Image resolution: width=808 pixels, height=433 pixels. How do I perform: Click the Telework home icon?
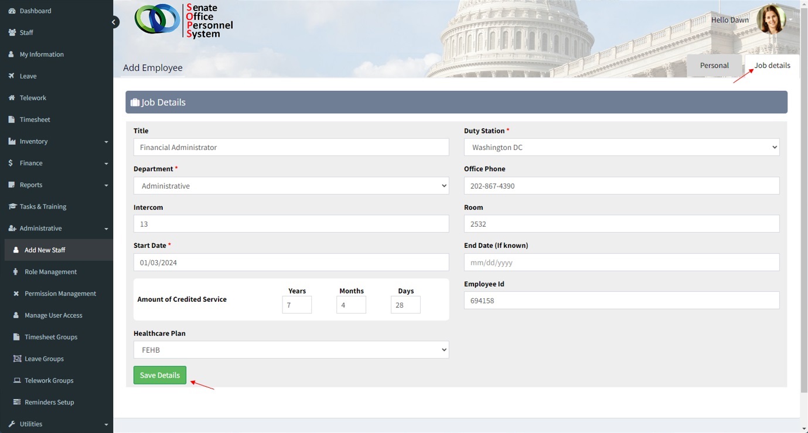tap(12, 98)
